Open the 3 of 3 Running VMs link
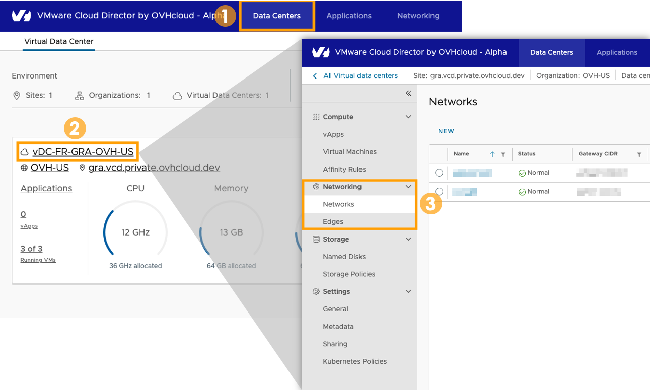Image resolution: width=650 pixels, height=390 pixels. point(31,249)
